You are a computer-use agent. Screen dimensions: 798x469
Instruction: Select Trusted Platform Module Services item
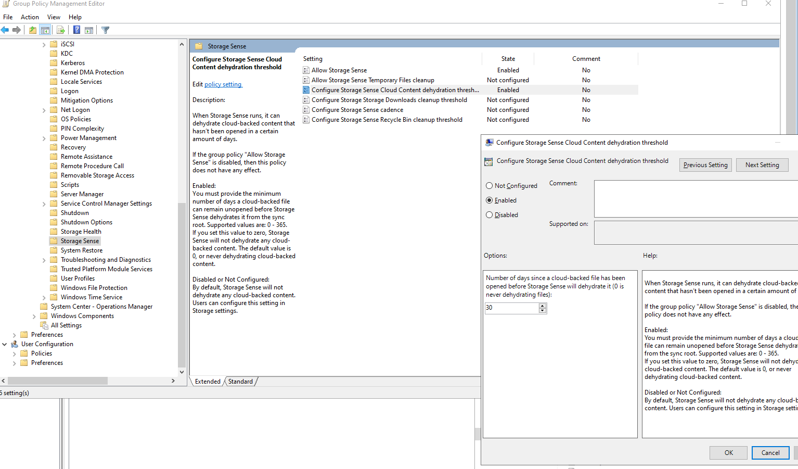107,269
